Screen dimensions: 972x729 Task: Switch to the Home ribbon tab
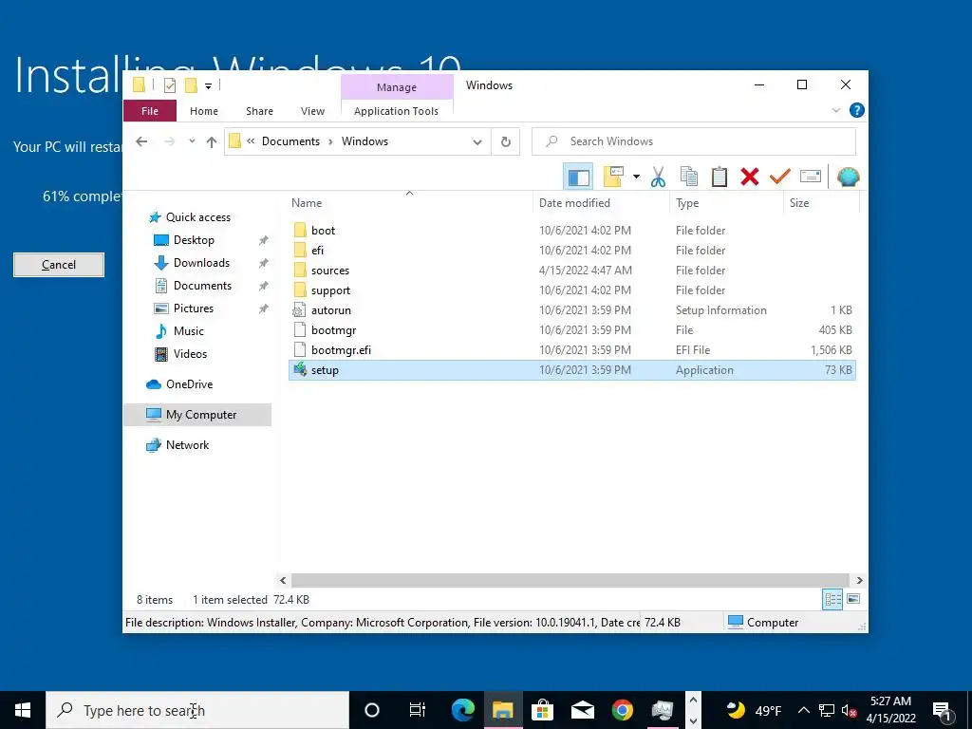(x=204, y=111)
